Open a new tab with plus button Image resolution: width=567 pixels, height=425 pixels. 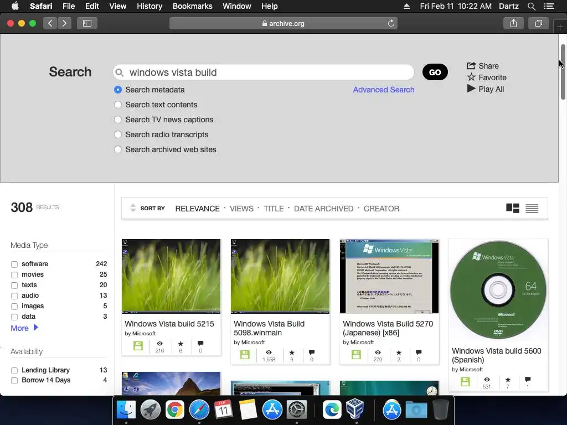coord(560,27)
